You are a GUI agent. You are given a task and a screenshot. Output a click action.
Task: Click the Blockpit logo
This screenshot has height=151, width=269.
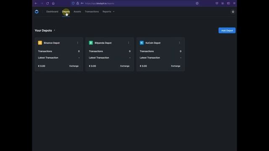[37, 12]
